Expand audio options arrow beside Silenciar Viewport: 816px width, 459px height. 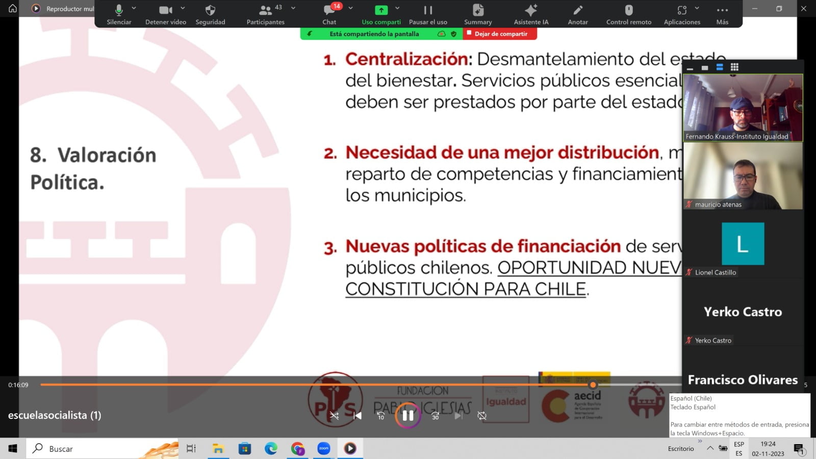134,8
